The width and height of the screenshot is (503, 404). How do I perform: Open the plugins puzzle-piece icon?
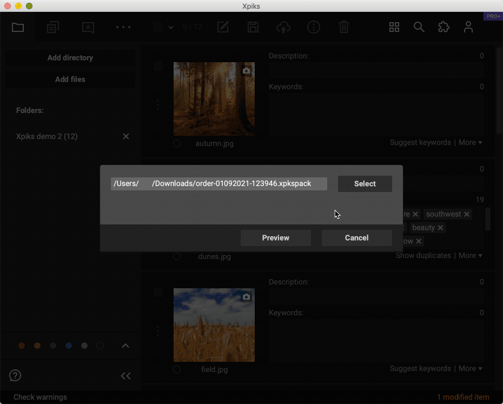pyautogui.click(x=444, y=27)
